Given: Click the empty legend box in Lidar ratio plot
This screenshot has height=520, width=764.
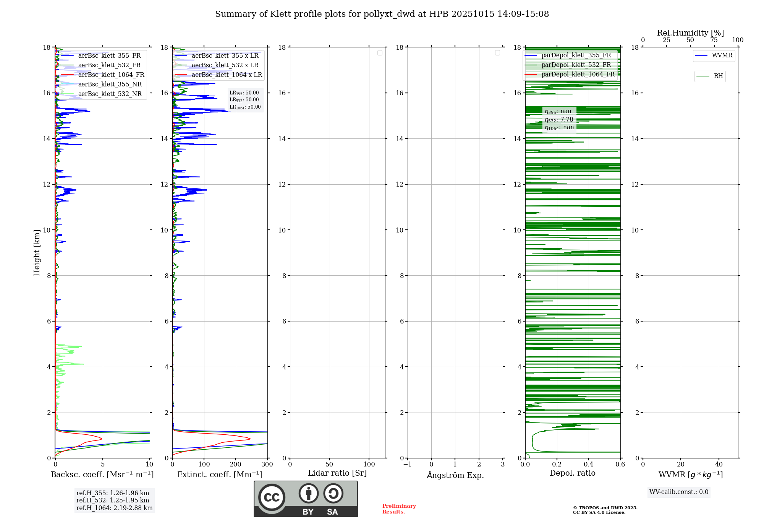Looking at the screenshot, I should [x=380, y=53].
